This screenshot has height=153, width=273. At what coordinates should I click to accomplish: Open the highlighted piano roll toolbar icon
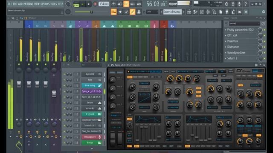tap(114, 12)
